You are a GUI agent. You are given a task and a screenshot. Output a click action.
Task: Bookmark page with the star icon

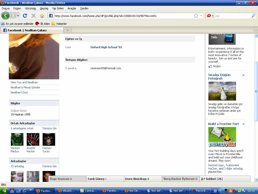pyautogui.click(x=196, y=16)
